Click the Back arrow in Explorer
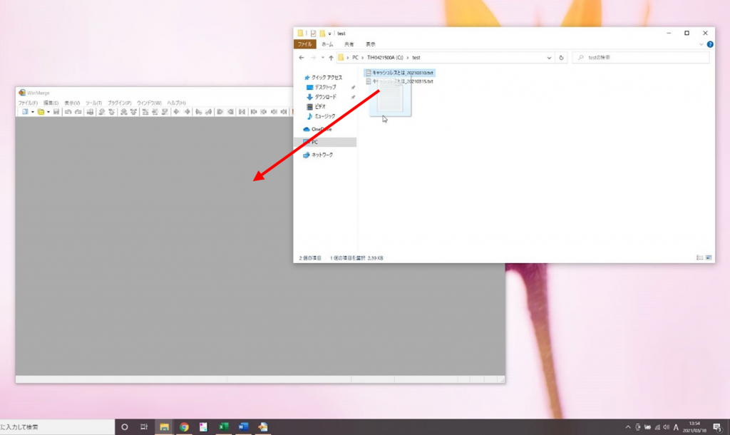 (x=302, y=58)
